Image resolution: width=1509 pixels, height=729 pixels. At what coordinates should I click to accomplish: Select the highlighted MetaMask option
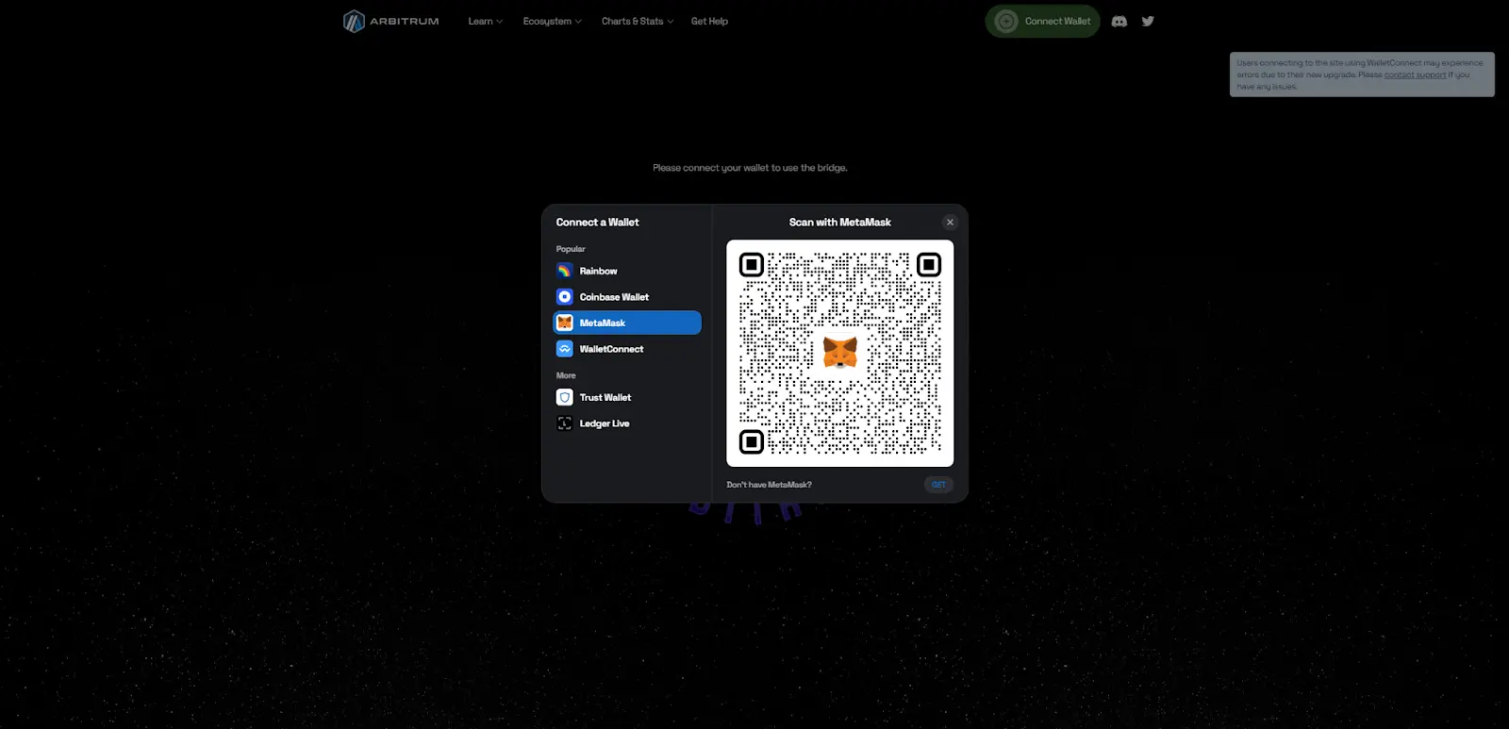click(x=627, y=323)
